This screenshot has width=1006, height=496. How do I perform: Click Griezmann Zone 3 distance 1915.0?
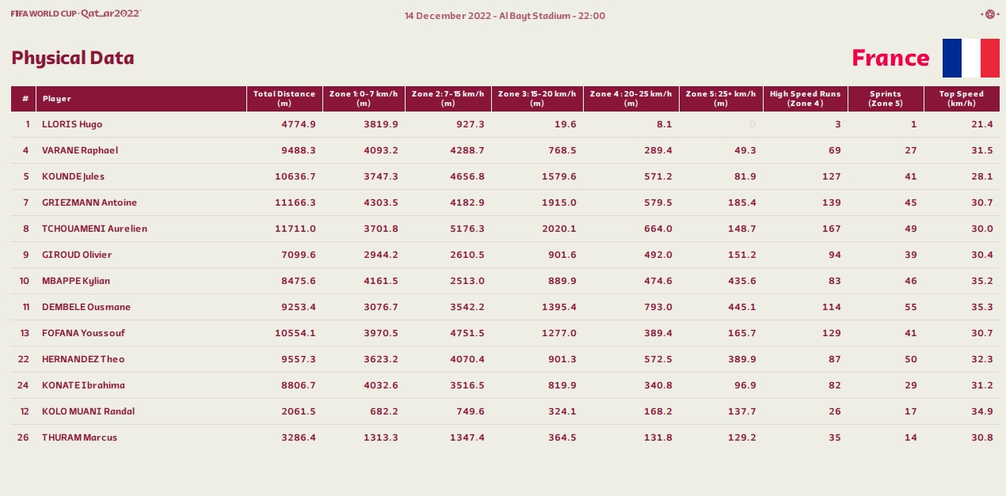point(559,203)
